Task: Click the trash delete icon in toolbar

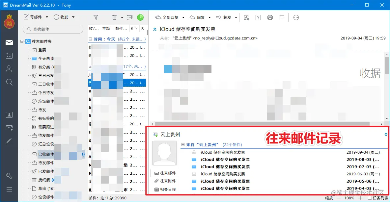Action: pos(114,17)
